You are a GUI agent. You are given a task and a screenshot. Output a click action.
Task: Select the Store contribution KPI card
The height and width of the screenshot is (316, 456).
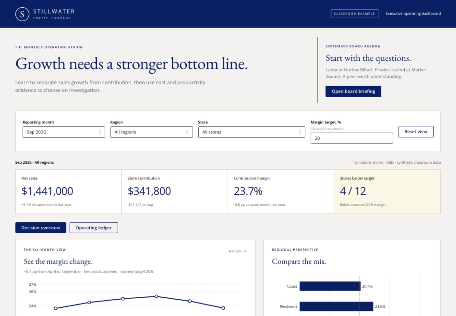(175, 192)
